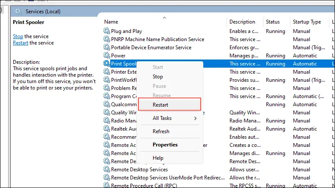Click gear icon beside Program C row
The width and height of the screenshot is (335, 188).
(x=107, y=96)
